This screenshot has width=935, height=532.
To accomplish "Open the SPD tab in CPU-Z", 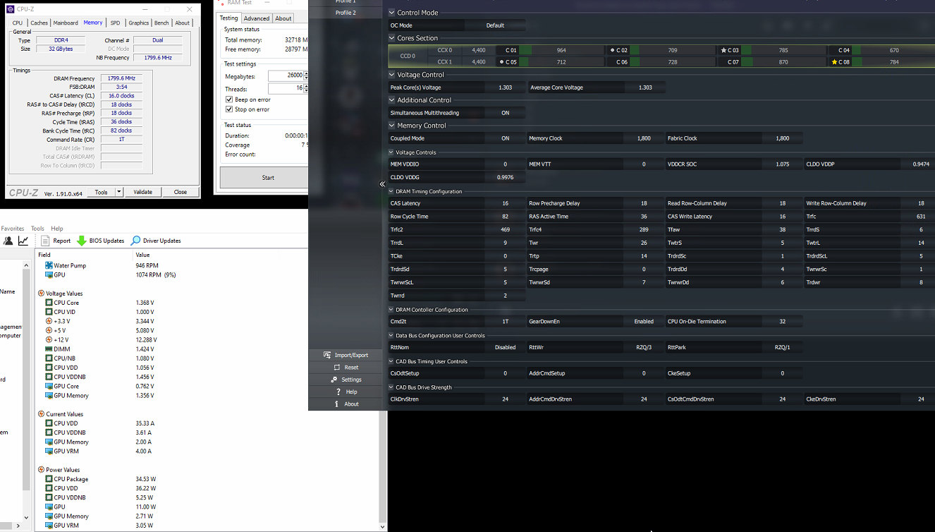I will click(x=115, y=23).
